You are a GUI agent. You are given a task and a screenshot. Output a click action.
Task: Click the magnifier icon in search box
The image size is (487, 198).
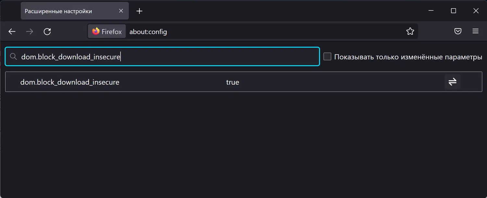coord(13,57)
